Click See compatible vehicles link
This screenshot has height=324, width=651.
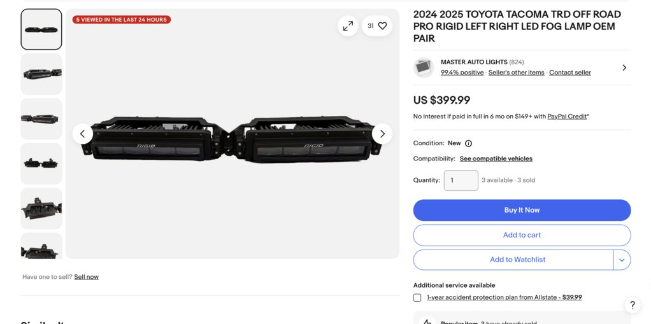coord(496,158)
